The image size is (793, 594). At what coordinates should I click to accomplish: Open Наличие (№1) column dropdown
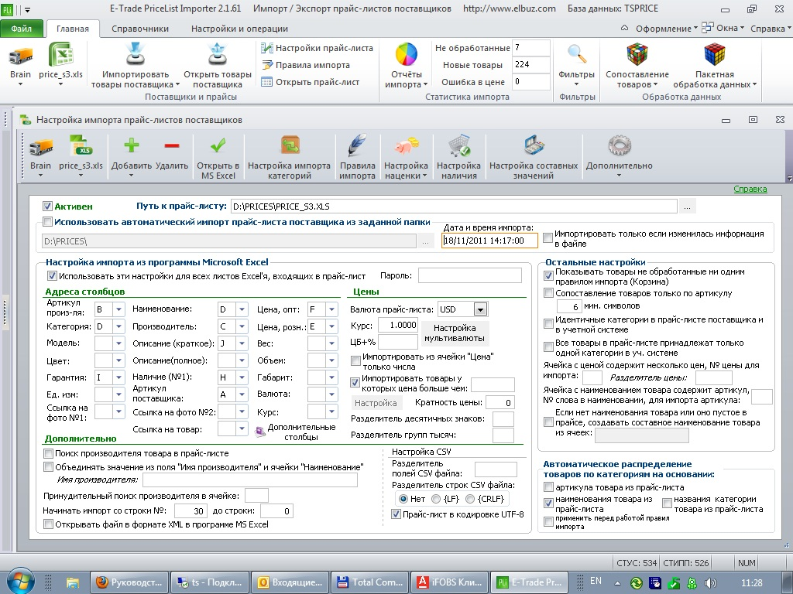pos(242,377)
